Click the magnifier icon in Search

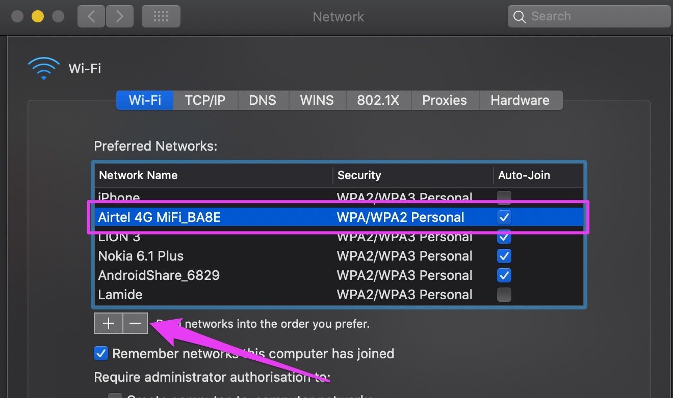click(x=520, y=17)
